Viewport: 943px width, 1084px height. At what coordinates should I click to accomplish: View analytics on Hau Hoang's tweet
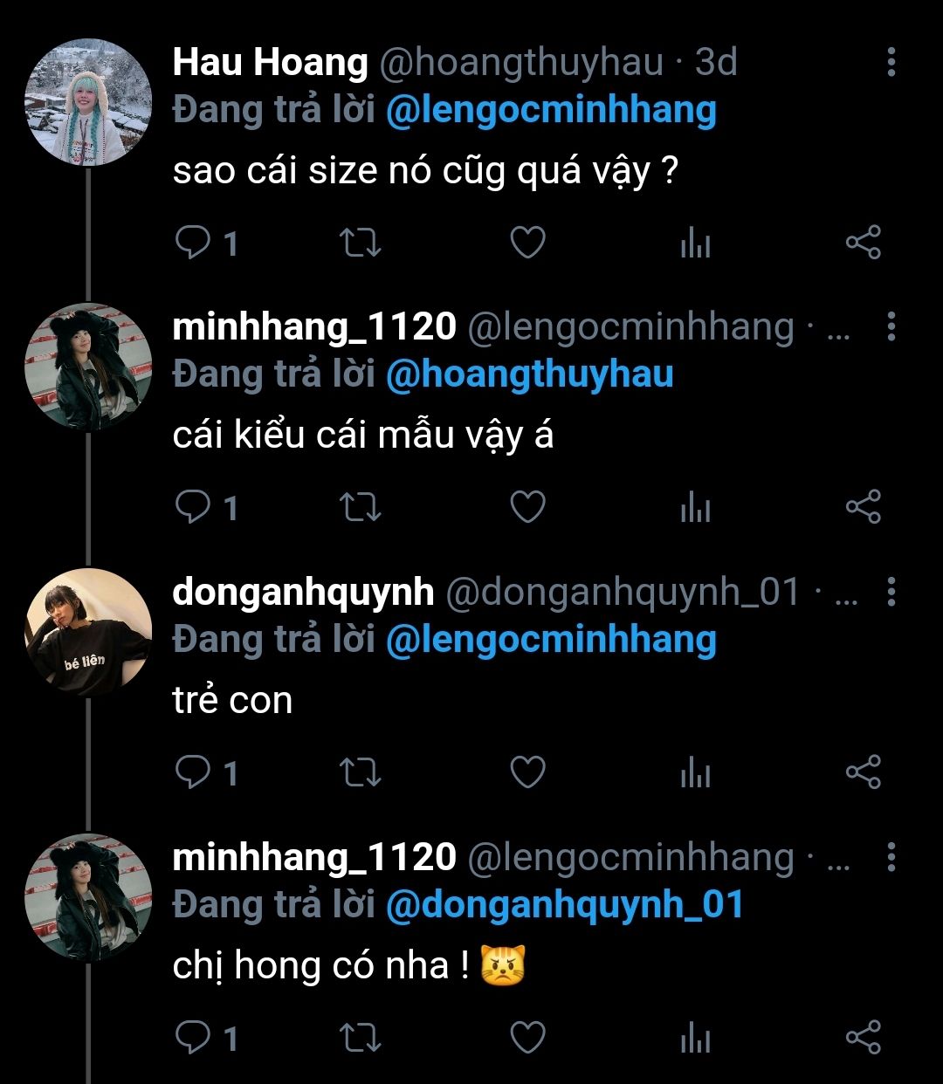tap(695, 243)
